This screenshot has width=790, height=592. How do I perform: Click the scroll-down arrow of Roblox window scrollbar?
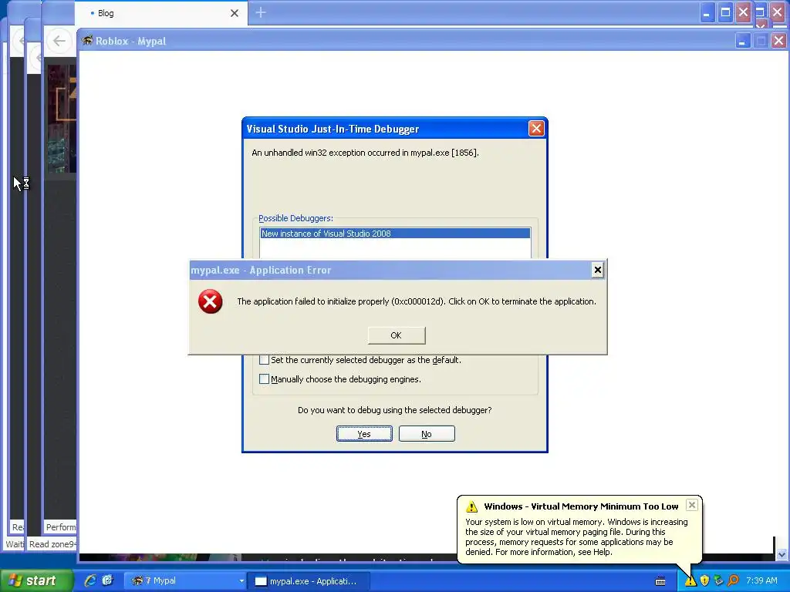click(782, 555)
